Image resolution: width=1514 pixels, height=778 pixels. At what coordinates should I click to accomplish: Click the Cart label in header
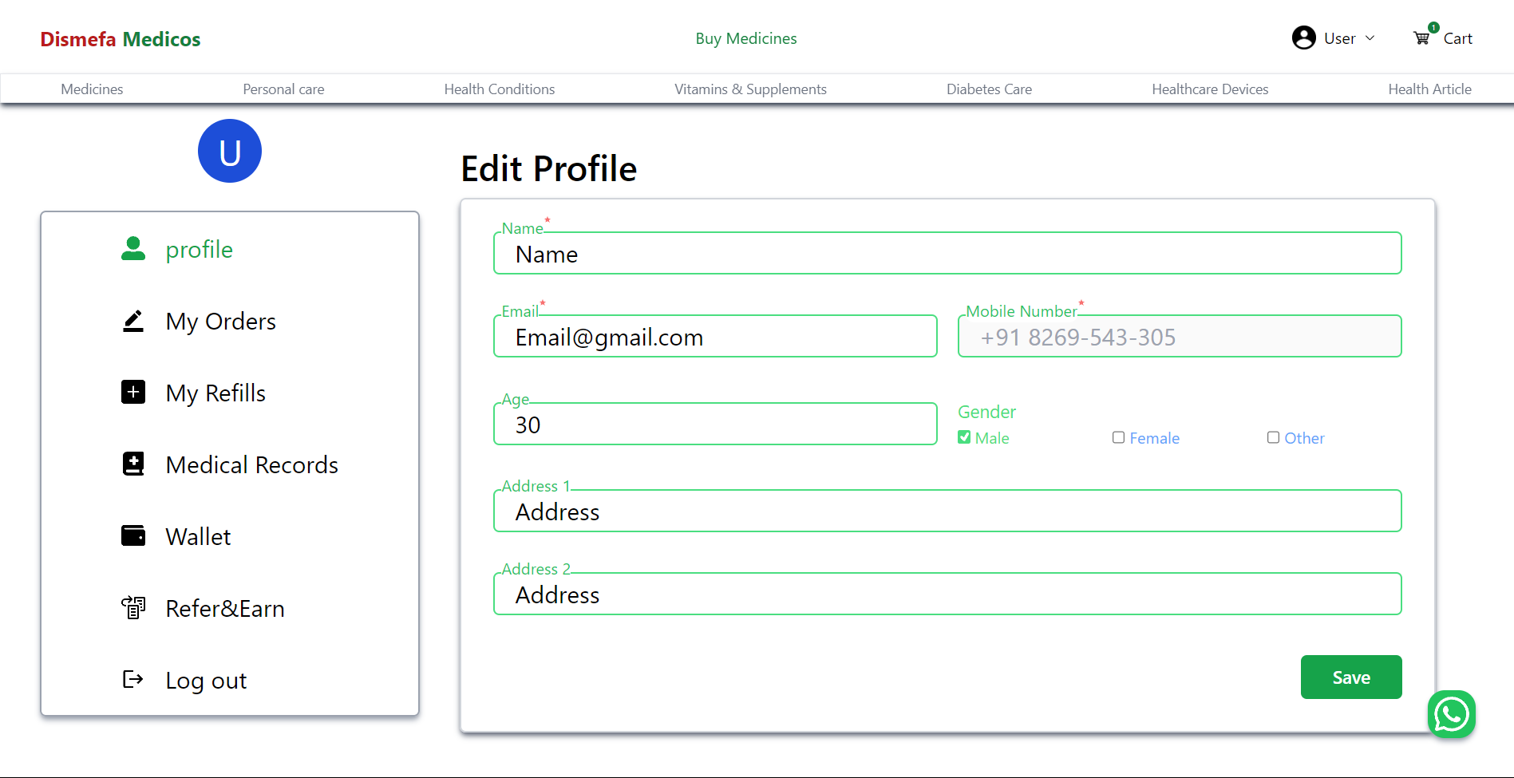[1457, 38]
